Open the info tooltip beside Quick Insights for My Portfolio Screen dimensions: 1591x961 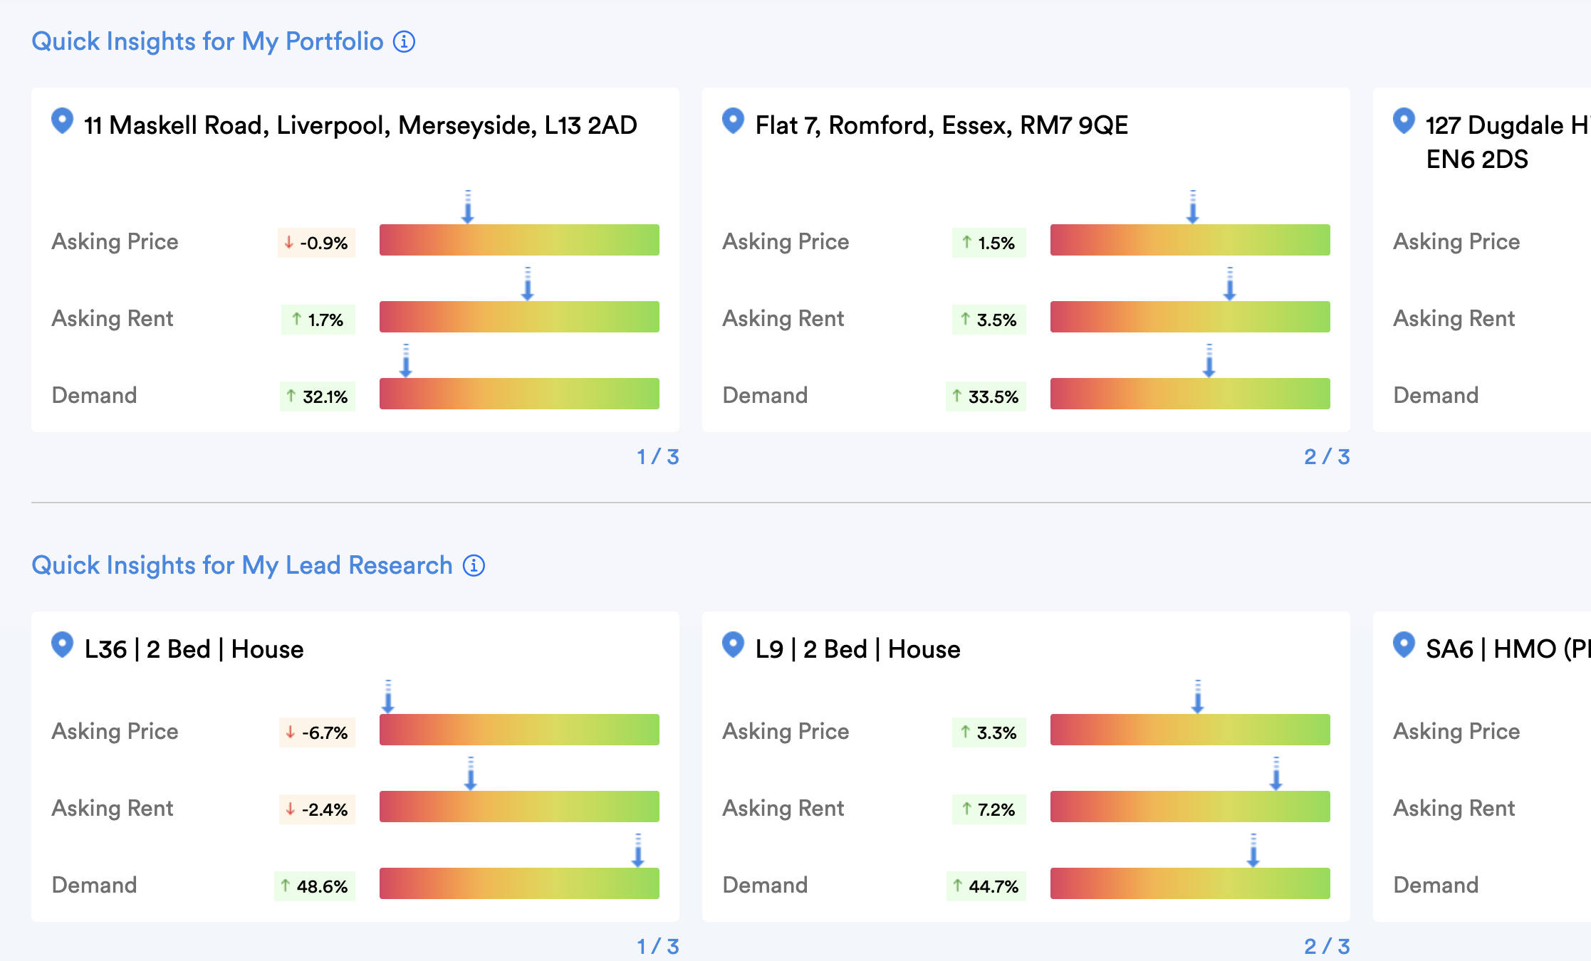click(x=404, y=43)
